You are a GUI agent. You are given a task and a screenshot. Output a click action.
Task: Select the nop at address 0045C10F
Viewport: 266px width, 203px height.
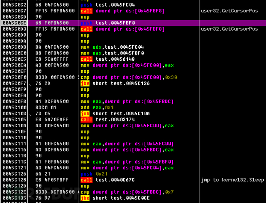click(x=85, y=132)
